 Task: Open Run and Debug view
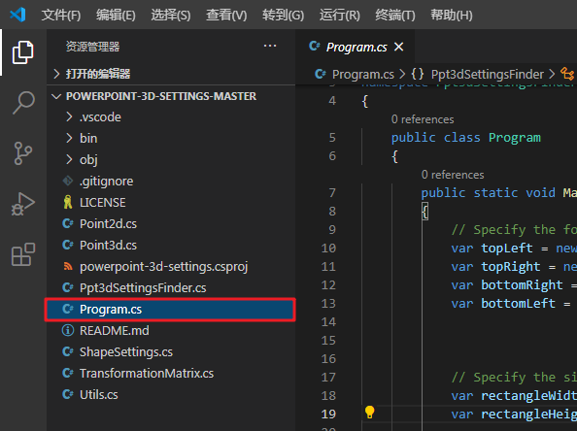(x=22, y=204)
